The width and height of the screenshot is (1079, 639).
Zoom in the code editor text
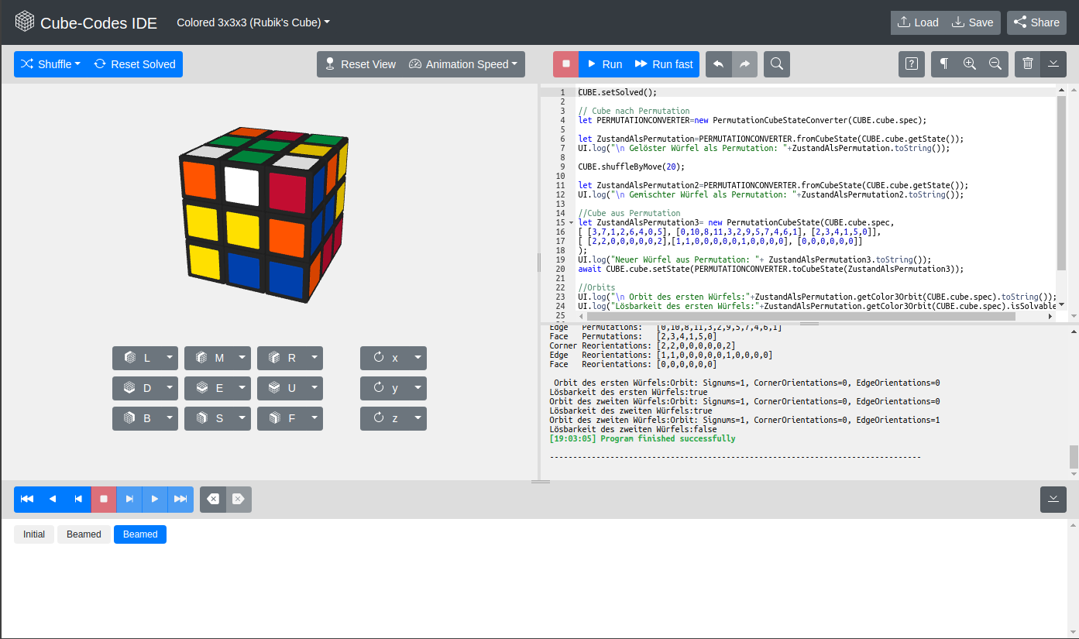point(968,64)
